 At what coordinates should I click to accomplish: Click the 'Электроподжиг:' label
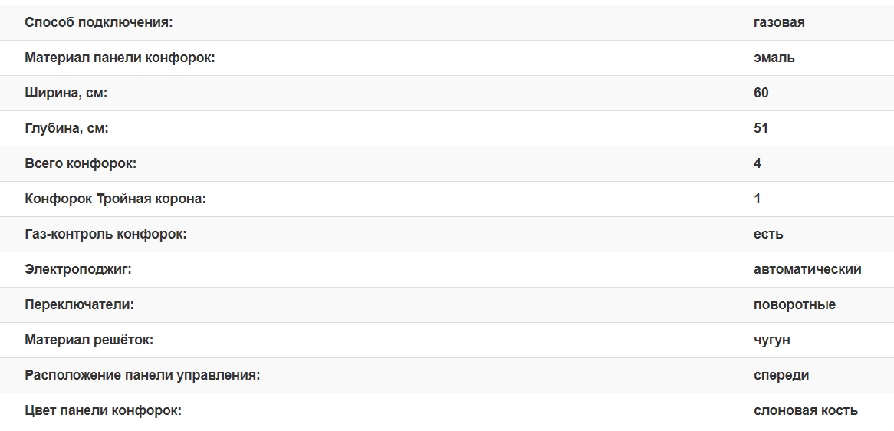click(78, 269)
